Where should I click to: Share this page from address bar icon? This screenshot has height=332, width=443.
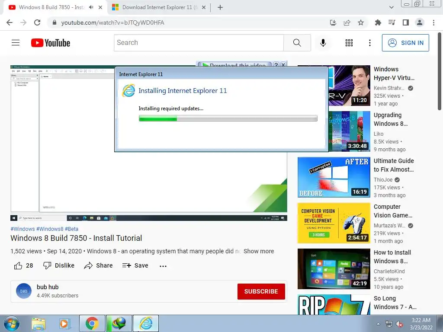click(347, 22)
